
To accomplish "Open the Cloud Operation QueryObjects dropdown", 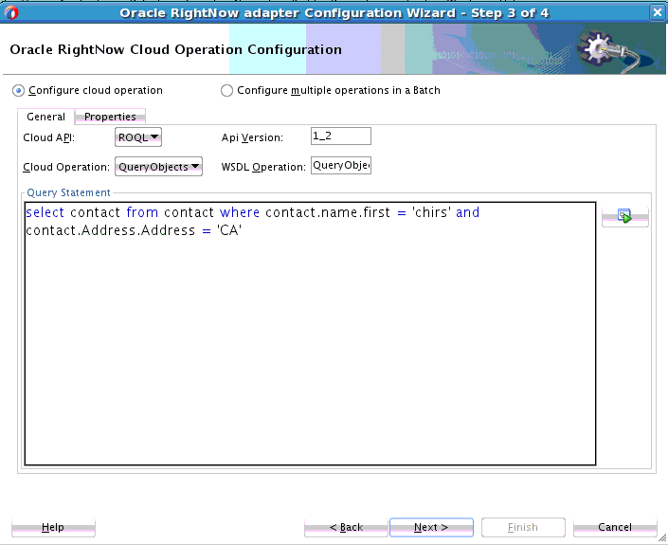I will coord(158,167).
